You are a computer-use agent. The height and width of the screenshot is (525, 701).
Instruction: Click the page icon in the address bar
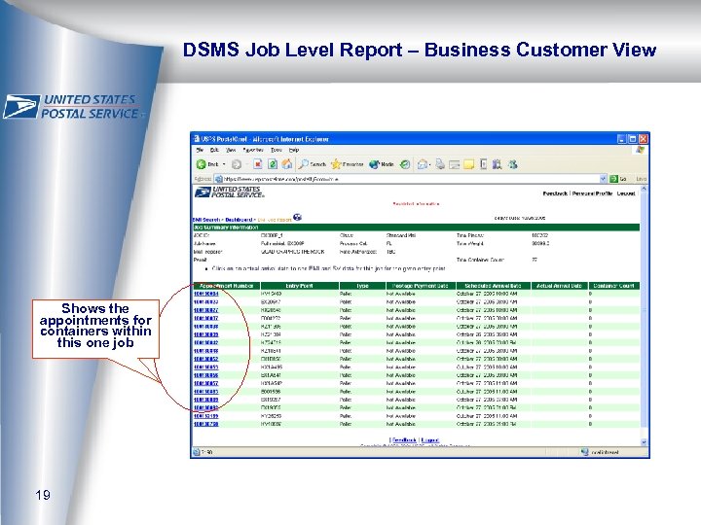(x=219, y=179)
